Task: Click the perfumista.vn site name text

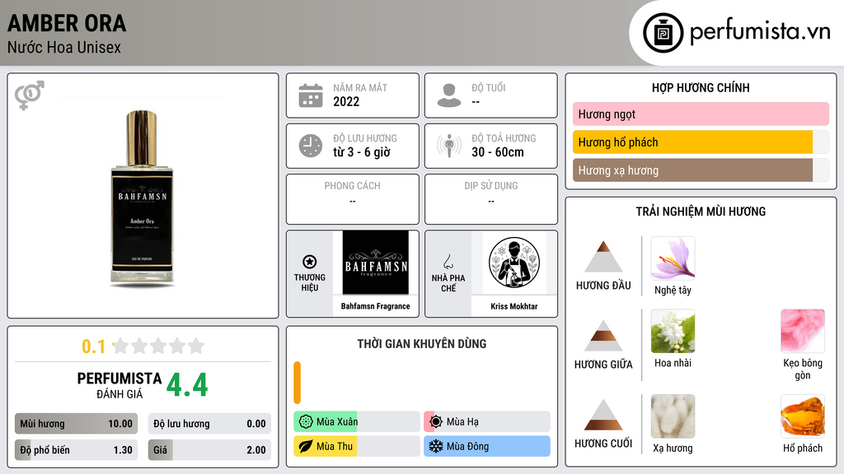Action: [760, 31]
